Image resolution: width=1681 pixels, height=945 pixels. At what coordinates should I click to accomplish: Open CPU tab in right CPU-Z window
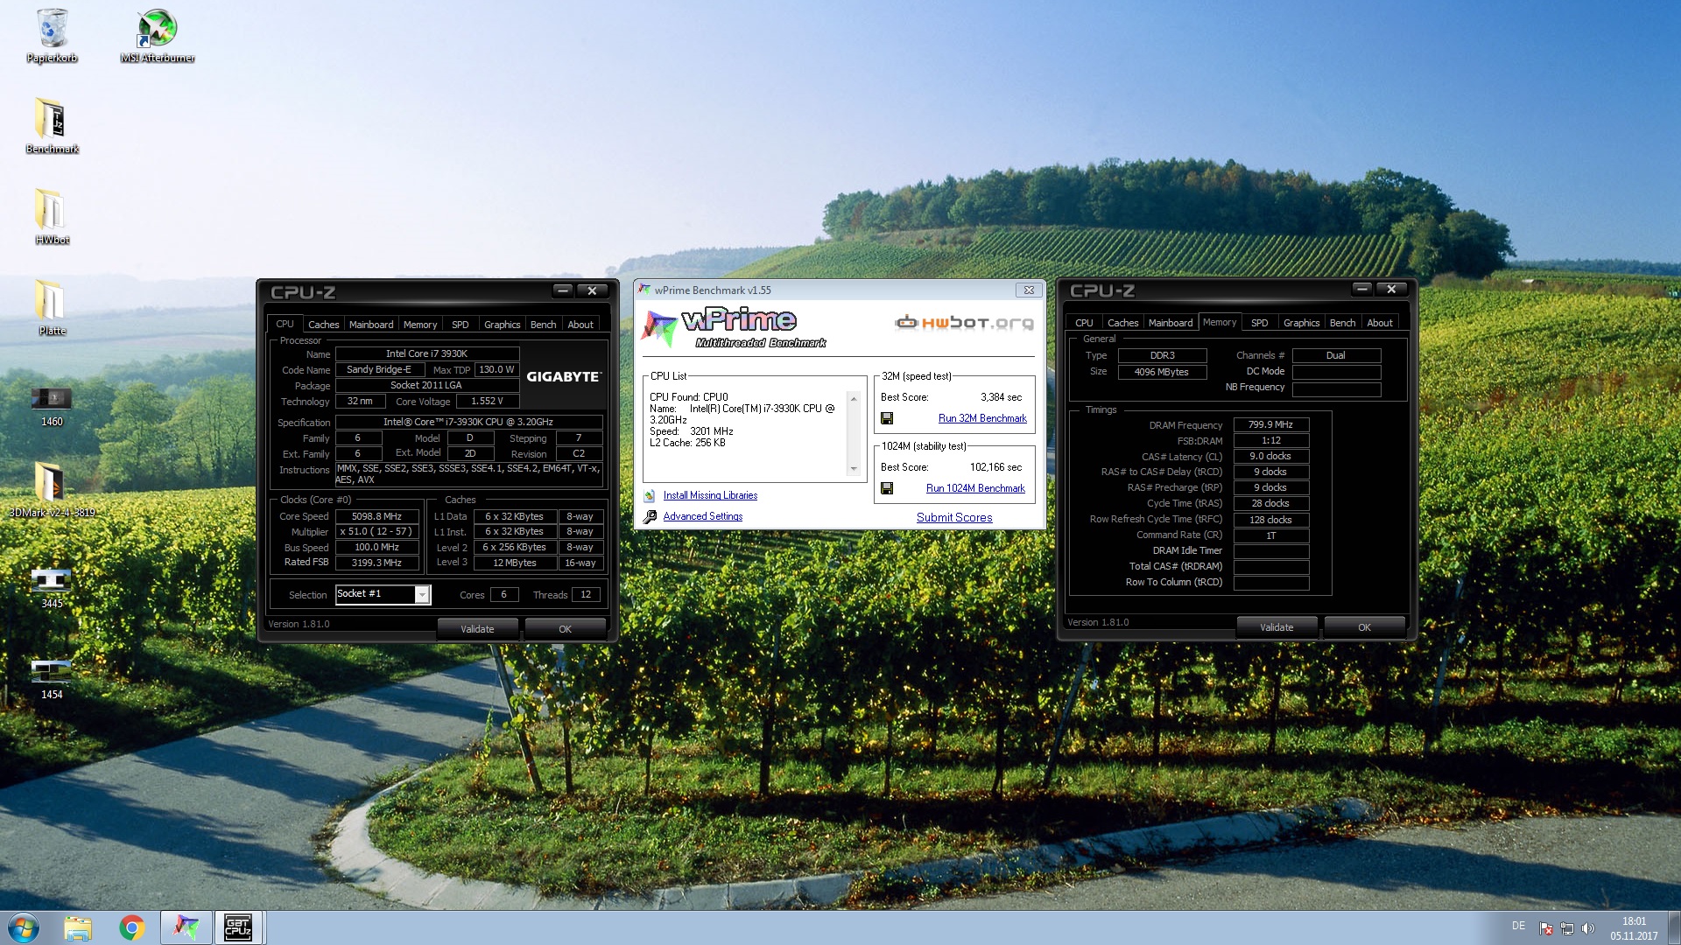pyautogui.click(x=1084, y=323)
